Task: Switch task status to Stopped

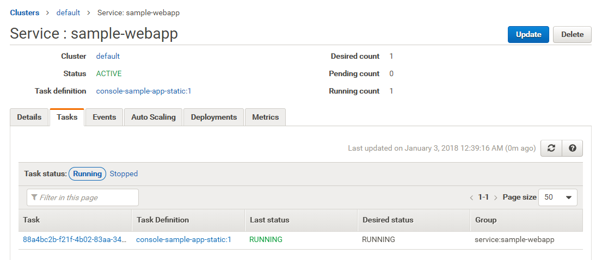Action: [124, 174]
